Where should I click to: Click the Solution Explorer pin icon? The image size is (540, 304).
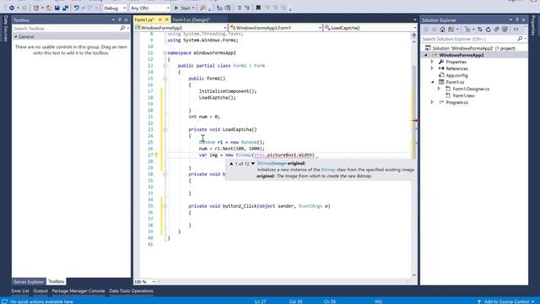click(517, 20)
